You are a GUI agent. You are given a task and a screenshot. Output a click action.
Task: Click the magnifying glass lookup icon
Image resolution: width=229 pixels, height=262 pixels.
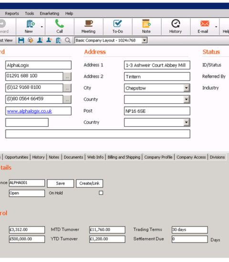pos(68,40)
